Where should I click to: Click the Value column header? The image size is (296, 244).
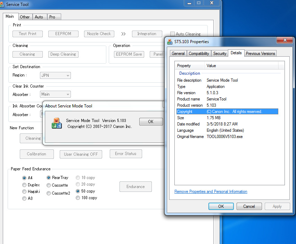[x=241, y=66]
